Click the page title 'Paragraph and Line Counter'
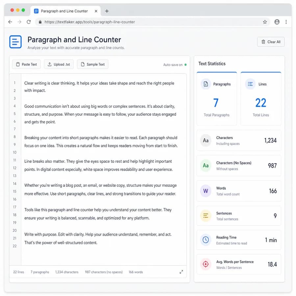This screenshot has width=296, height=296. pos(74,40)
